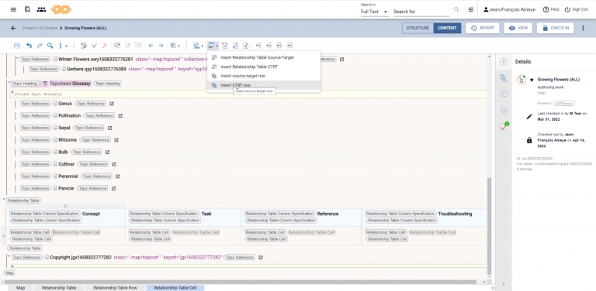Click the CHECK IN button

(556, 28)
